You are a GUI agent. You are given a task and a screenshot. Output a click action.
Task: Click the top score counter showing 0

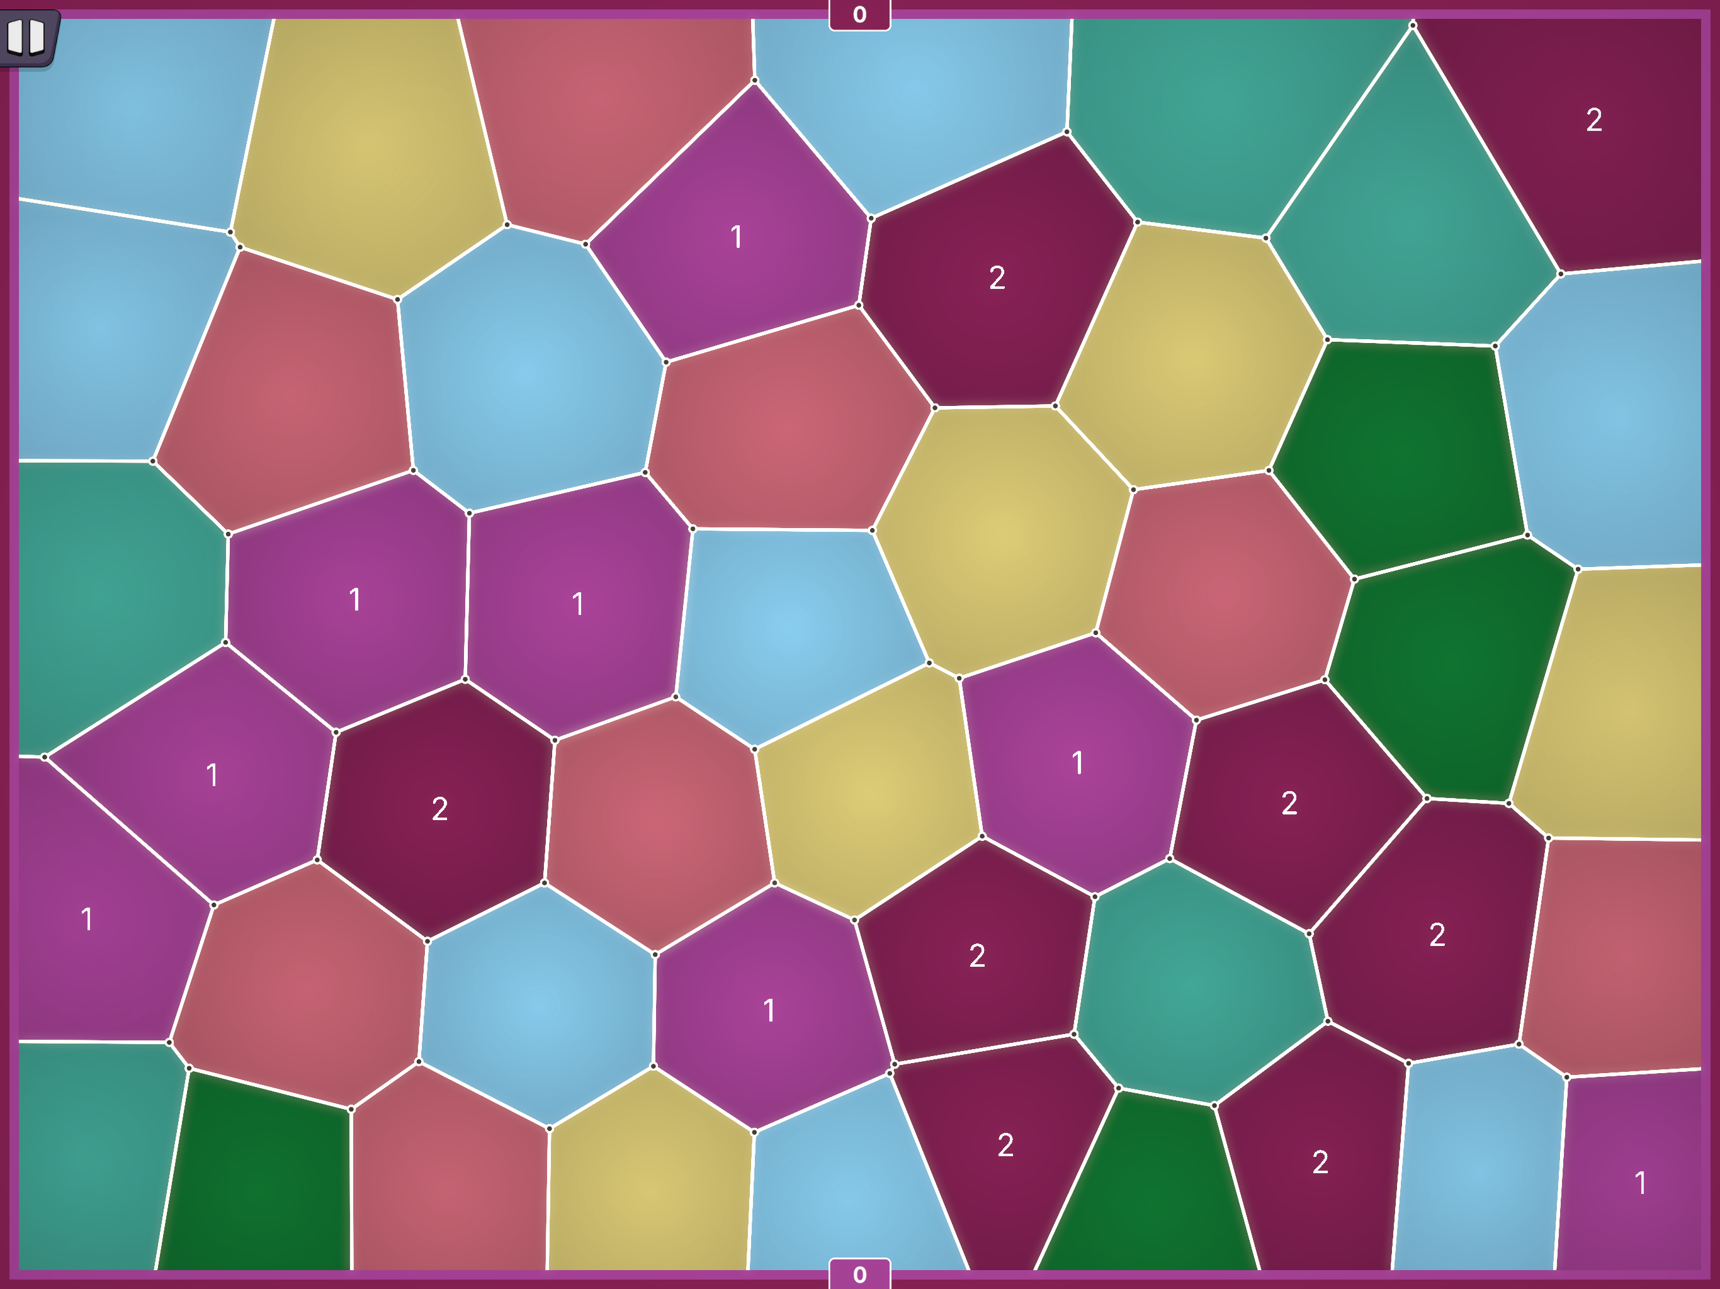pyautogui.click(x=859, y=14)
